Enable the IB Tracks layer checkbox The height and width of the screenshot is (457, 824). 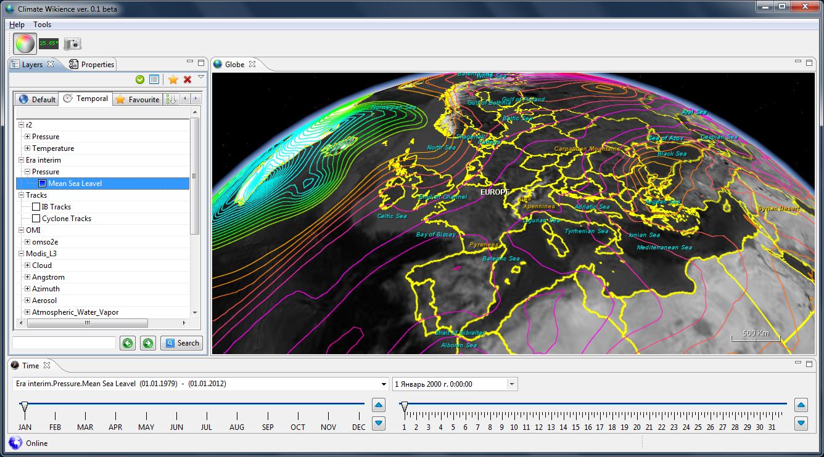tap(36, 207)
